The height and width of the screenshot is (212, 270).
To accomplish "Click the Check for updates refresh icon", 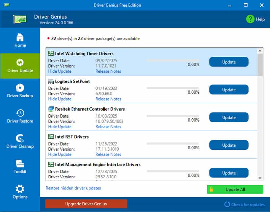I will pyautogui.click(x=227, y=204).
